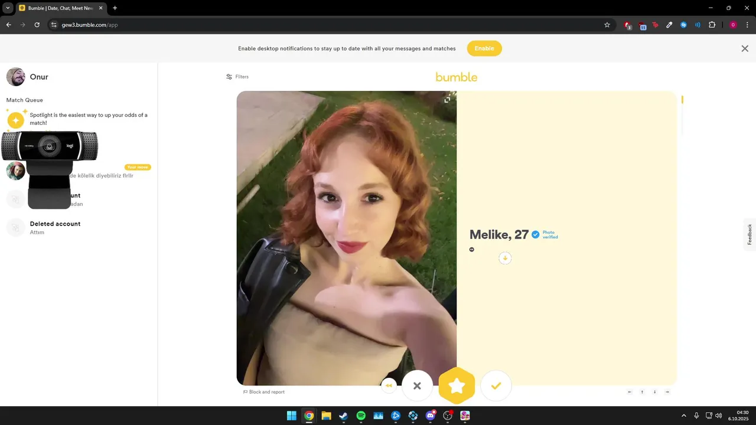Open the Chrome three-dot menu
The height and width of the screenshot is (425, 756).
coord(747,25)
